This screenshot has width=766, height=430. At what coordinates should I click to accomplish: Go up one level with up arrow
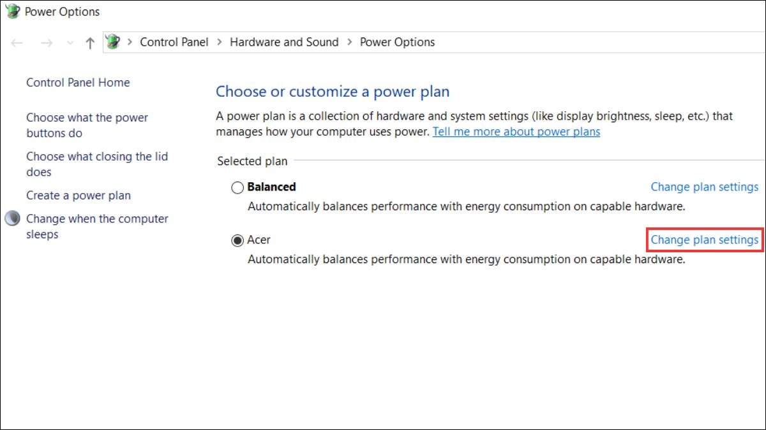pos(90,43)
